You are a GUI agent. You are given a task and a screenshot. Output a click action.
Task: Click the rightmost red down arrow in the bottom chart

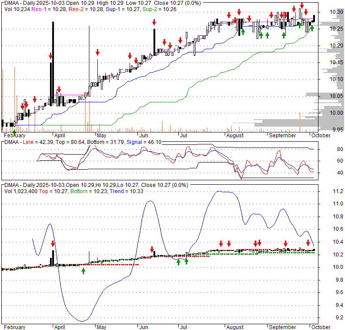pos(308,242)
